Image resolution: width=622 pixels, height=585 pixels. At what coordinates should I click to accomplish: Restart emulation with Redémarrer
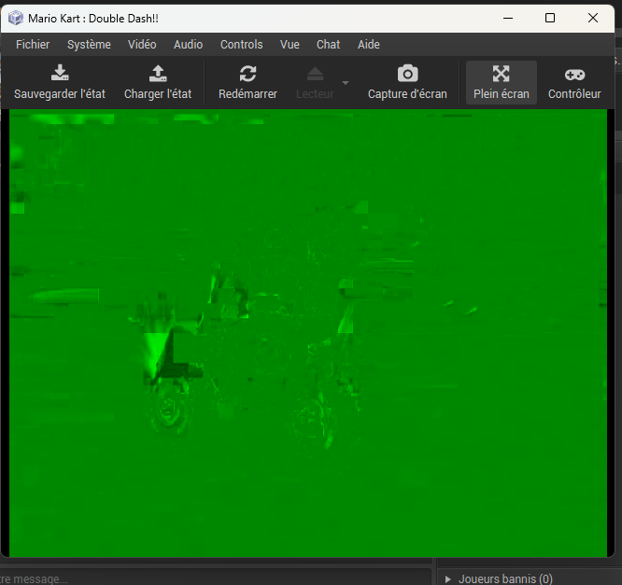[247, 82]
